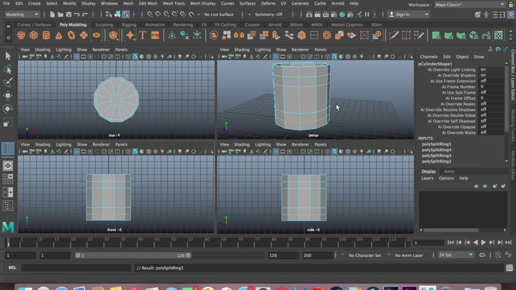Open the script editor icon

(x=509, y=268)
